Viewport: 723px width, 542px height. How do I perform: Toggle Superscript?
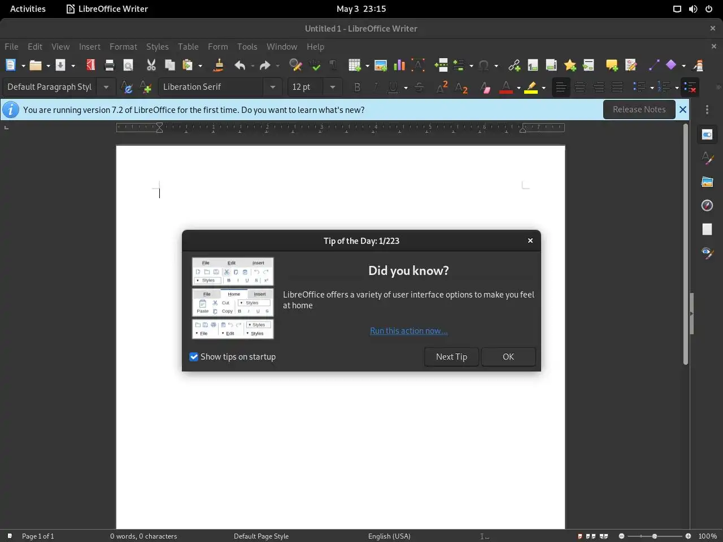(x=442, y=88)
